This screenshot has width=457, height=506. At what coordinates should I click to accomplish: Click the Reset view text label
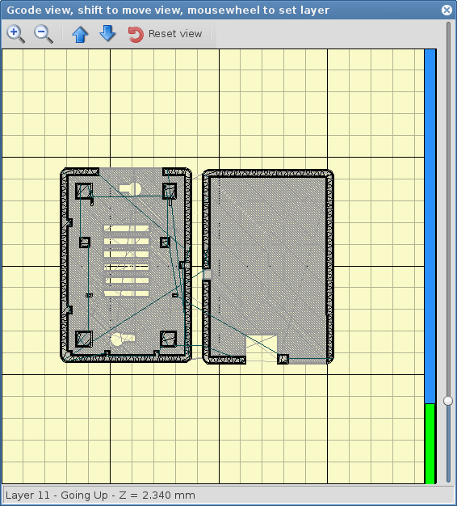(175, 34)
